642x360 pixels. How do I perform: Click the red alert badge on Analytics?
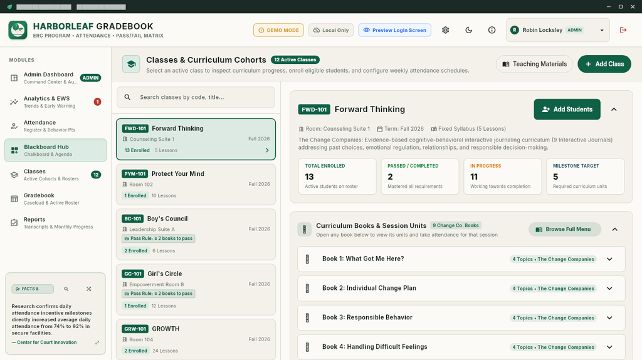tap(97, 102)
